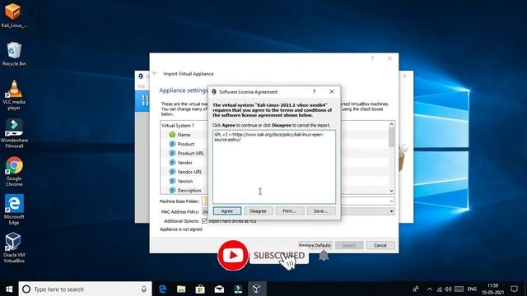
Task: Select the Name row in Virtual System 1
Action: (x=184, y=135)
